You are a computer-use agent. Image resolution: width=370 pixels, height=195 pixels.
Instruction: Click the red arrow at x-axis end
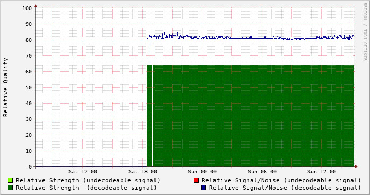356,166
